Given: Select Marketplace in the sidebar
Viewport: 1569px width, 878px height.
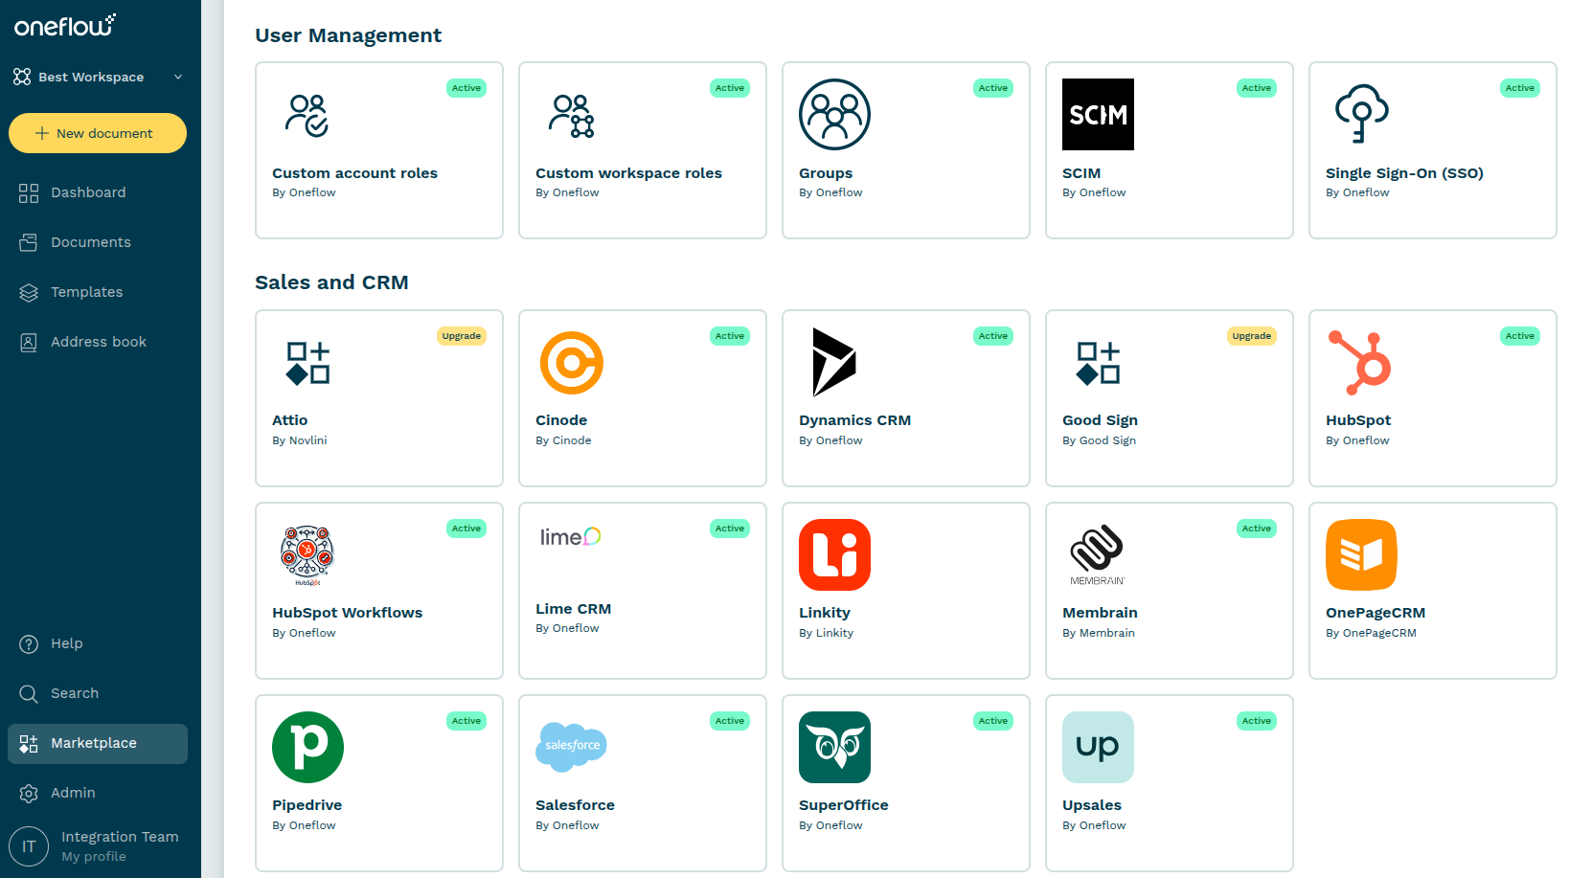Looking at the screenshot, I should click(98, 744).
